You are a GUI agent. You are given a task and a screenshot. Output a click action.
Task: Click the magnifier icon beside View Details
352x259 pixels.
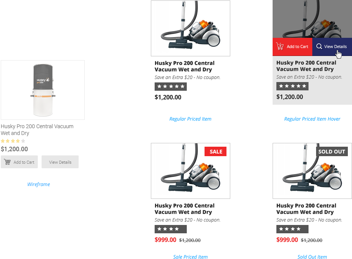coord(319,47)
